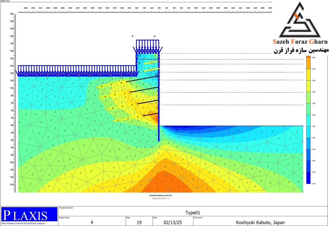Click the Sazeh Faraz Gharn triangular logo

[300, 20]
